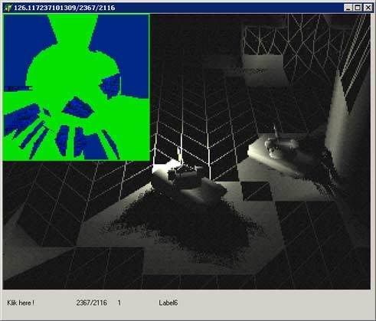376x321 pixels.
Task: Click the lit vehicle object in 3D scene center
Action: [x=185, y=177]
